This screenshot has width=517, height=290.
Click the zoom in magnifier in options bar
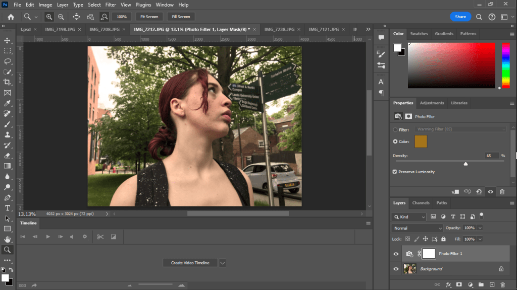[x=49, y=17]
